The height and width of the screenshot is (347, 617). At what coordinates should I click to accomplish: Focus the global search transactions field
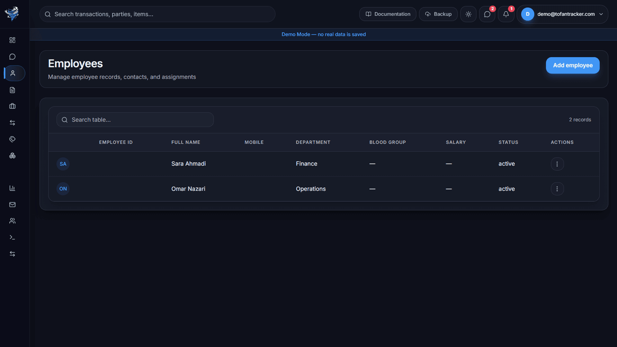(157, 14)
